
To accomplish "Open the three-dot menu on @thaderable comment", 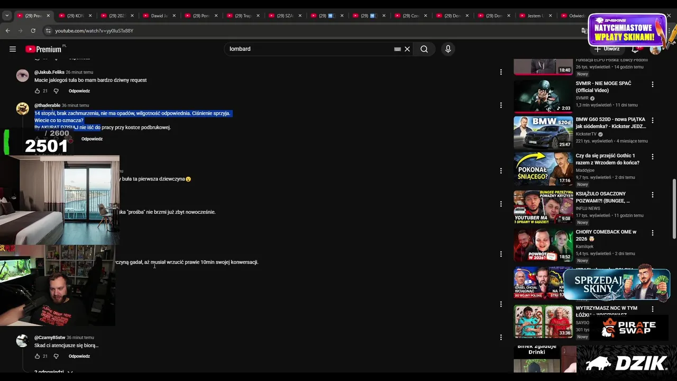I will click(x=501, y=105).
